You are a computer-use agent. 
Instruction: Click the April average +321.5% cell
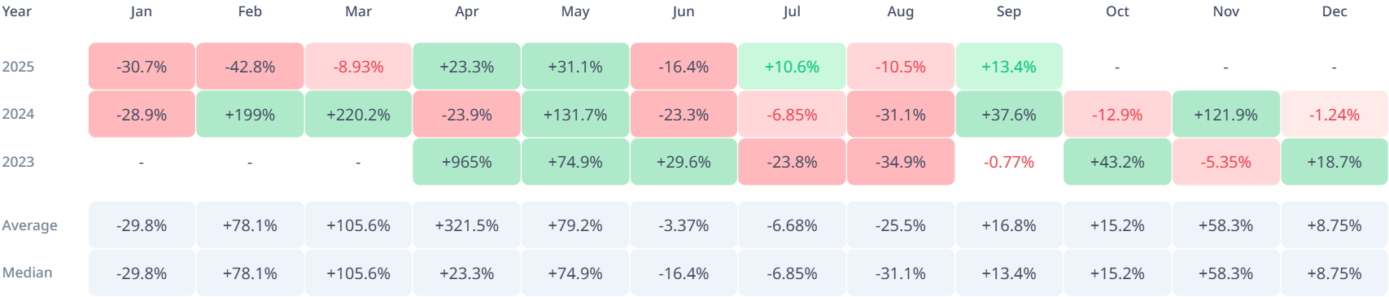pyautogui.click(x=466, y=225)
